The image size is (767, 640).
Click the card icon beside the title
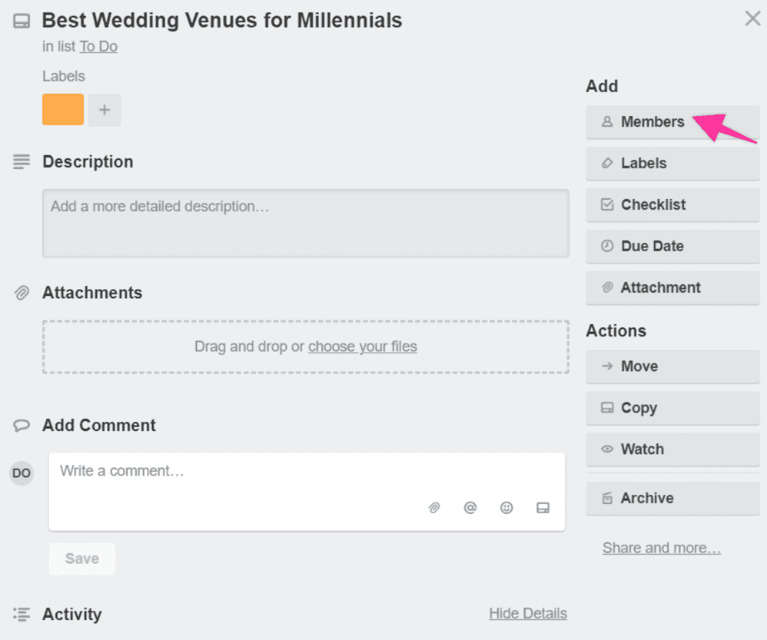(21, 21)
